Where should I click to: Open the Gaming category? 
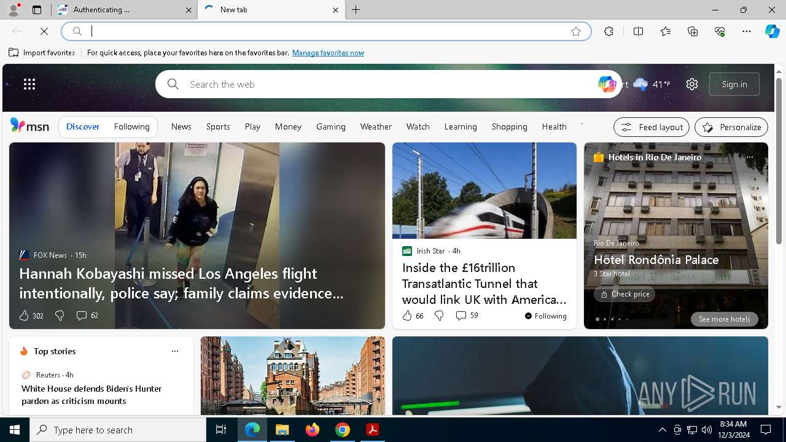(331, 126)
